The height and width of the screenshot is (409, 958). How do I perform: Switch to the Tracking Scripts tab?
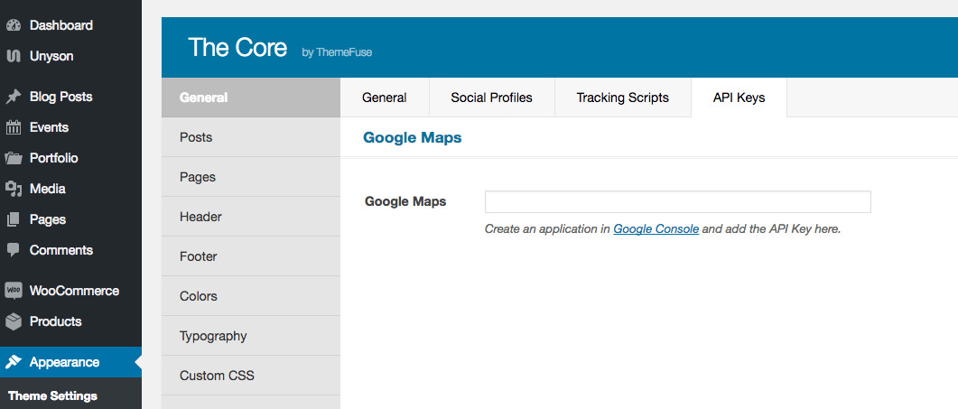(623, 98)
